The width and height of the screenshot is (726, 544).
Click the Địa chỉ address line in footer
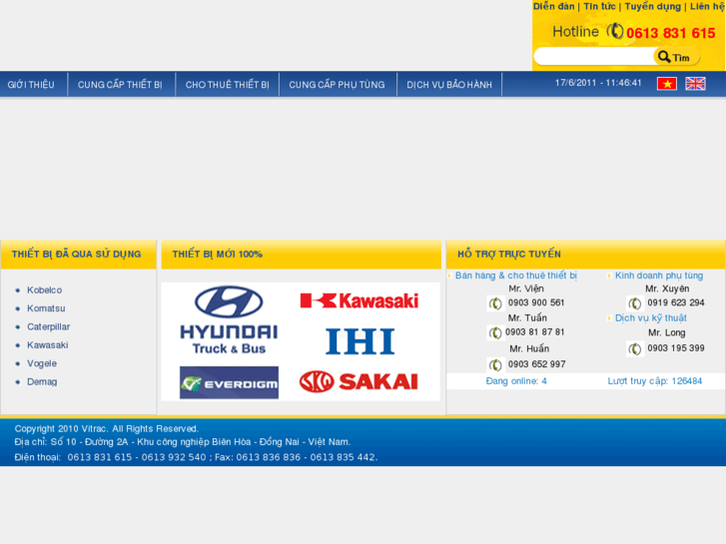[183, 442]
